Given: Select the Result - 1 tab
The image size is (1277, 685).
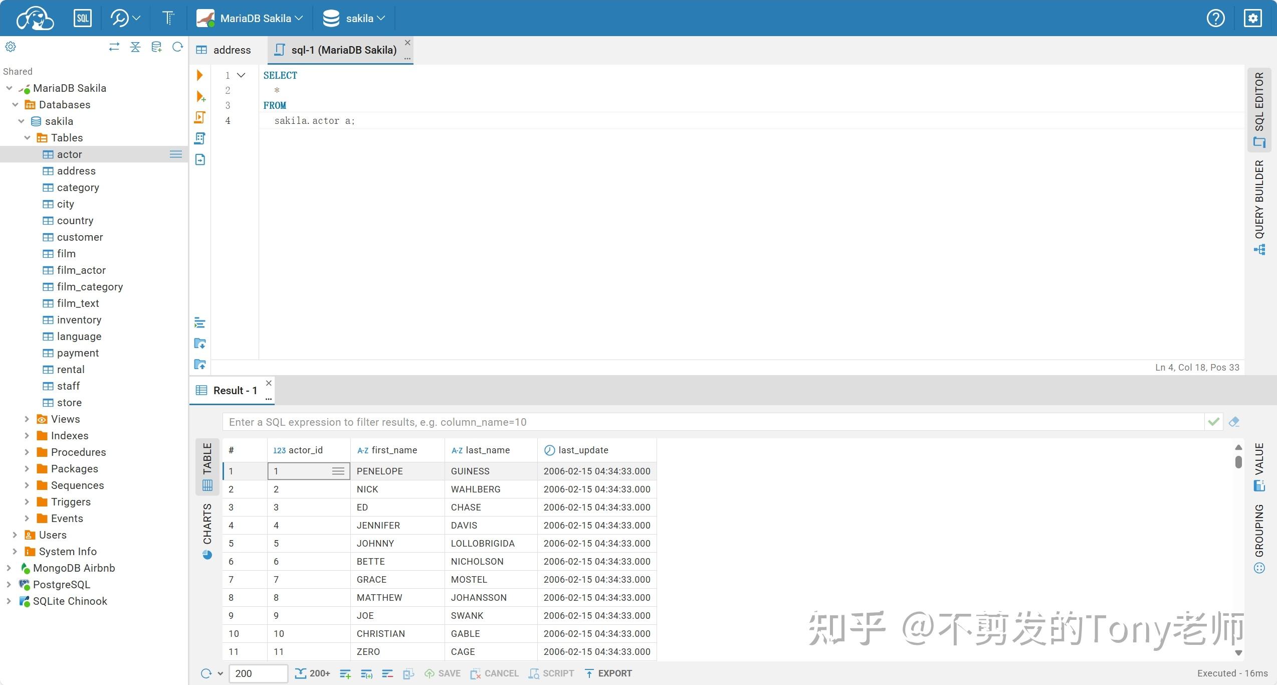Looking at the screenshot, I should point(234,390).
